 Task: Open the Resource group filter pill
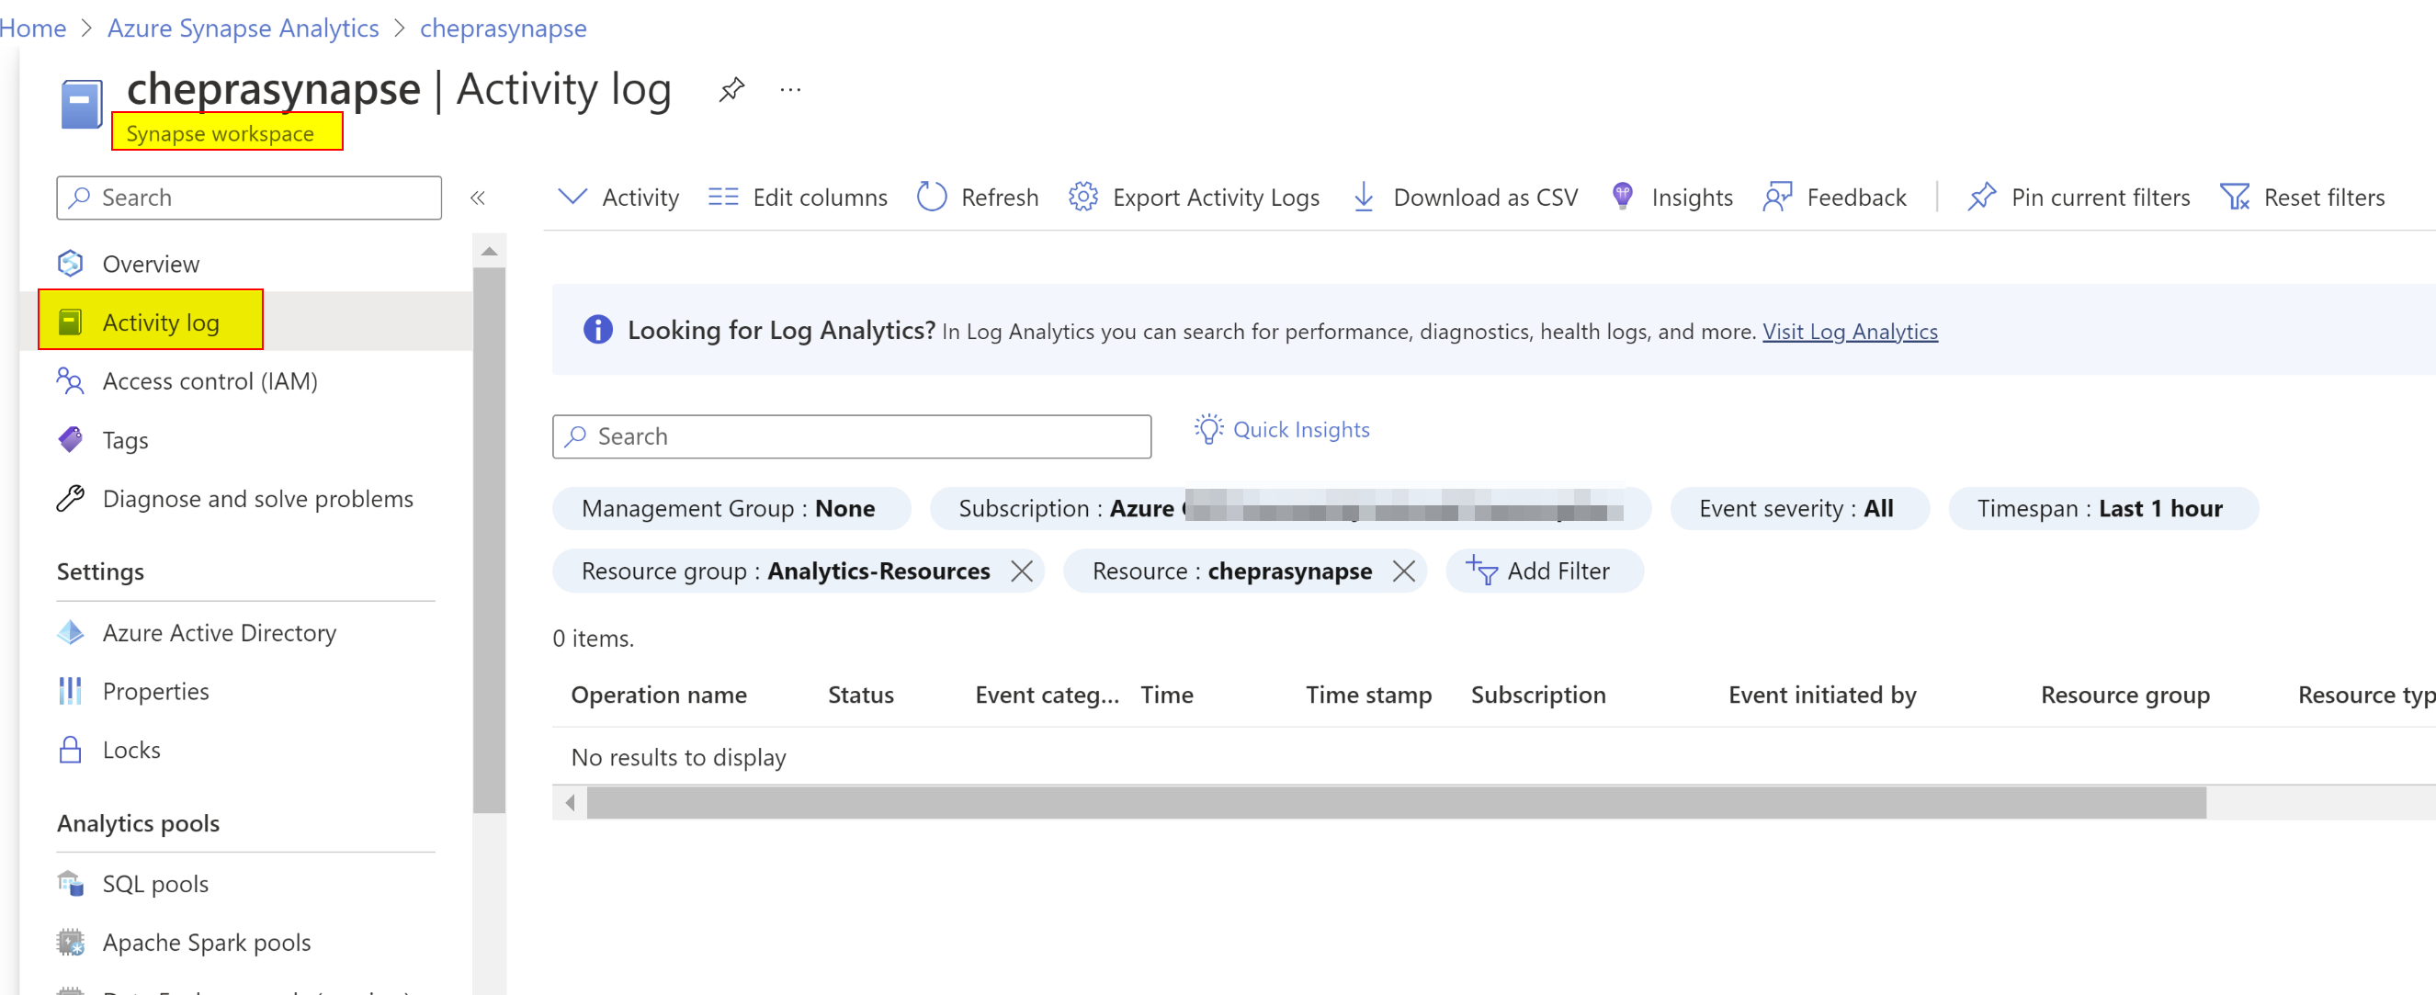pyautogui.click(x=785, y=571)
